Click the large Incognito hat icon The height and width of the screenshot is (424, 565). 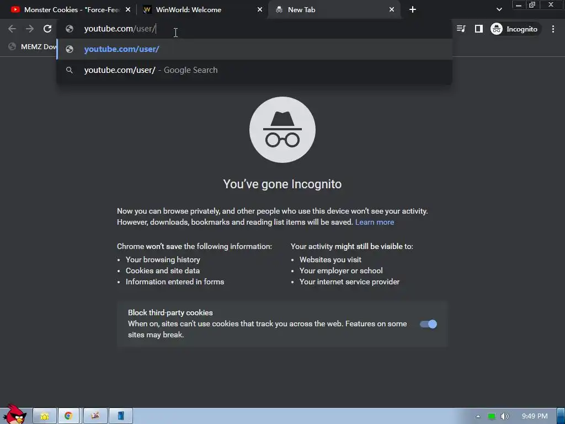(282, 130)
